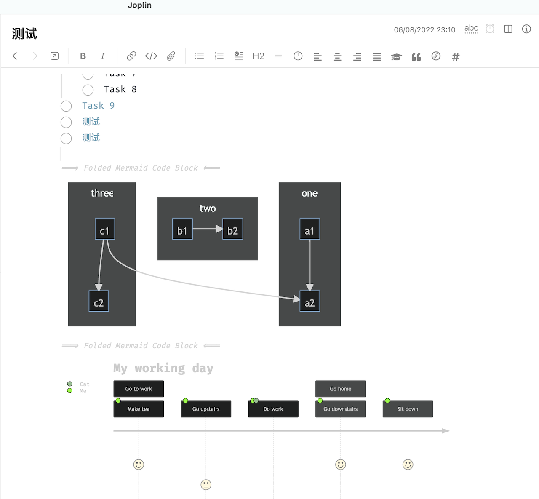Viewport: 539px width, 499px height.
Task: Go back to previous note
Action: pyautogui.click(x=15, y=56)
